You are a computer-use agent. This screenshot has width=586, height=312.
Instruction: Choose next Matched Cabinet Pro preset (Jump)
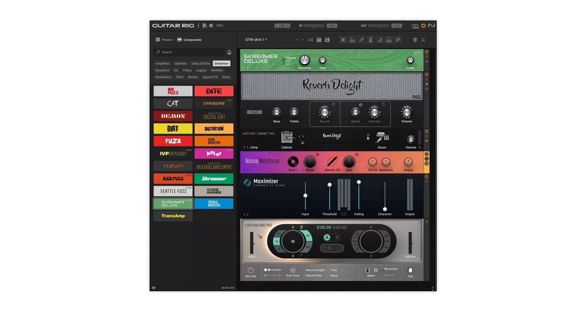click(x=248, y=147)
